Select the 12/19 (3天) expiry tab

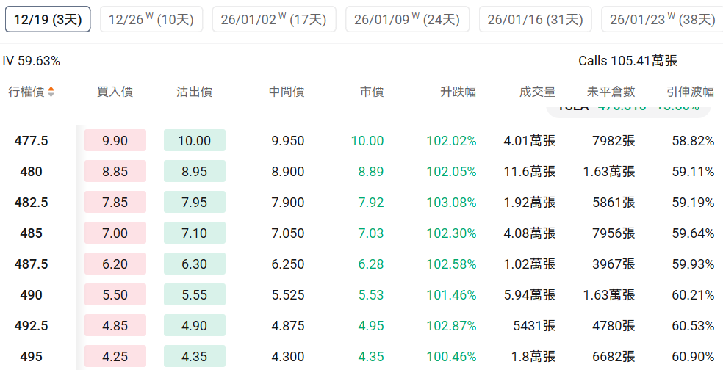click(x=48, y=20)
